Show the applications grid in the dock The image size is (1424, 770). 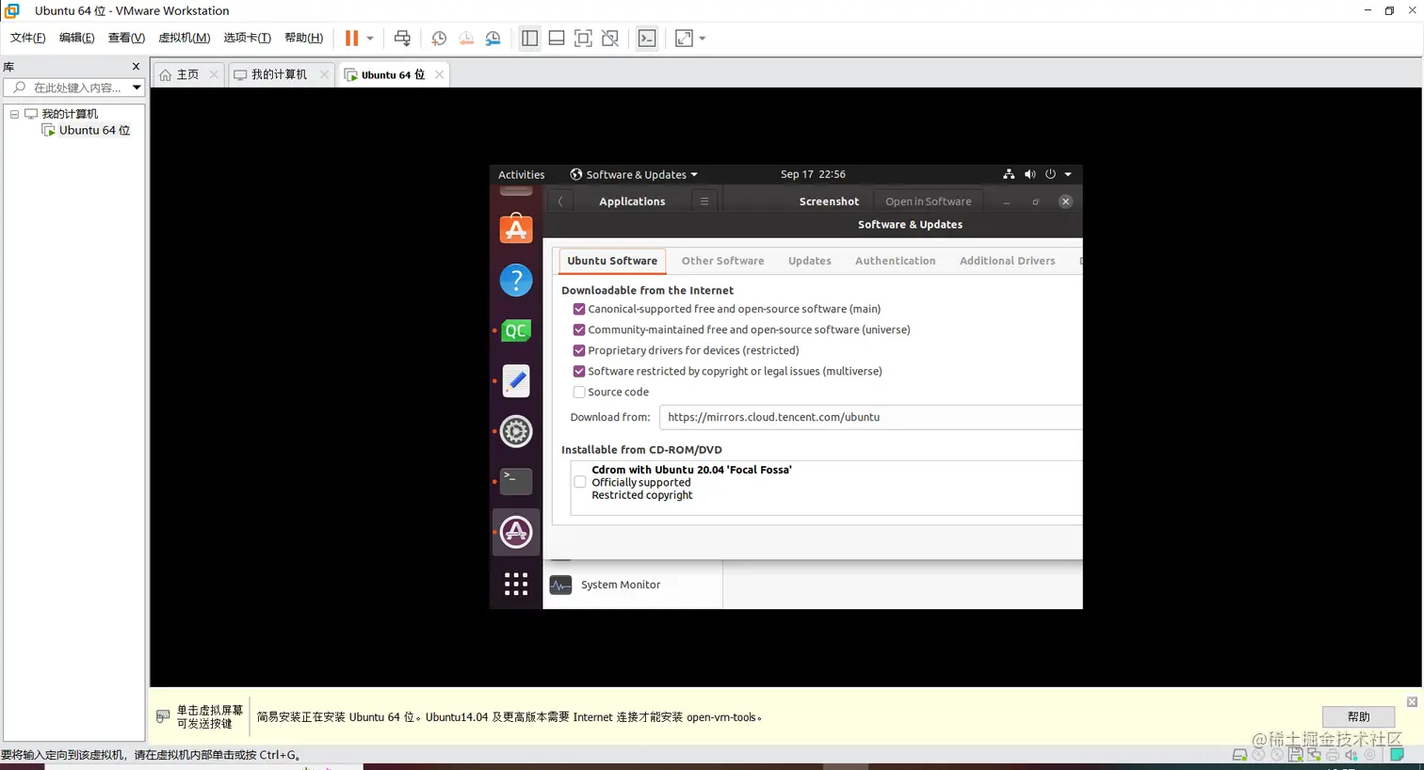coord(516,584)
